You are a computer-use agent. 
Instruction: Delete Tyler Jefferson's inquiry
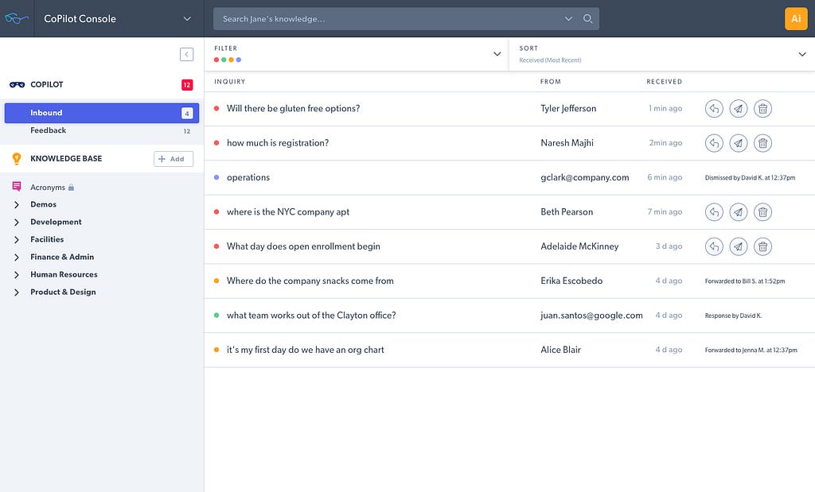[x=763, y=108]
